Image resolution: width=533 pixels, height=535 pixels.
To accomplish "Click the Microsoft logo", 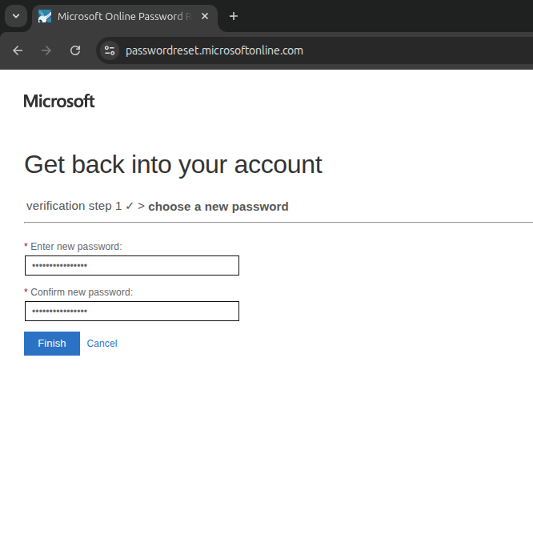I will (59, 101).
